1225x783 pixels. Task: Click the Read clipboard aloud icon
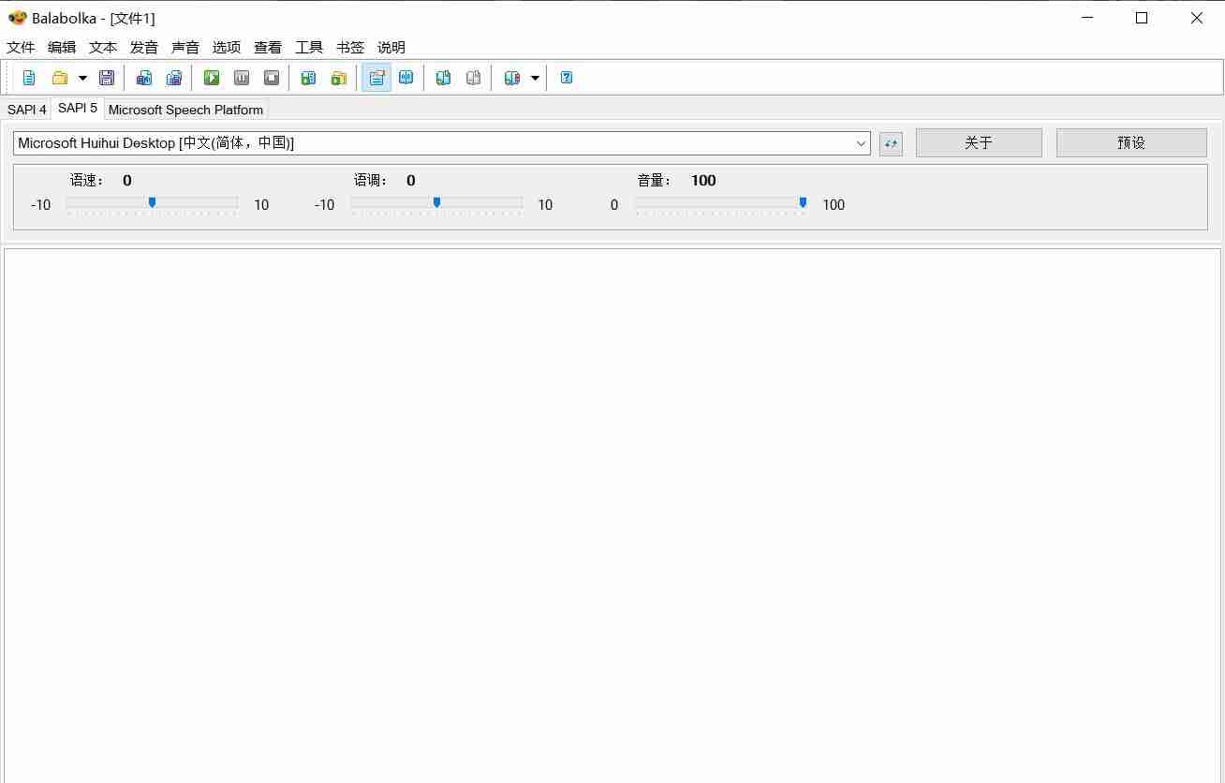point(308,78)
